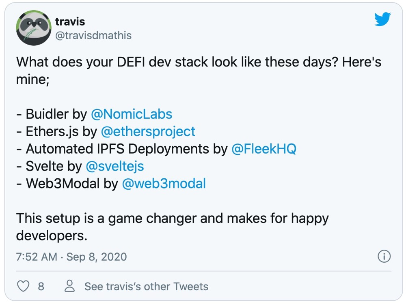Open the @sveltejs profile mention

115,166
